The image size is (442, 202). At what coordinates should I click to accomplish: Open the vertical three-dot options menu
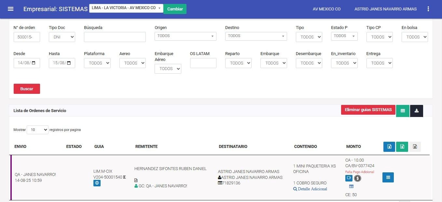[428, 9]
